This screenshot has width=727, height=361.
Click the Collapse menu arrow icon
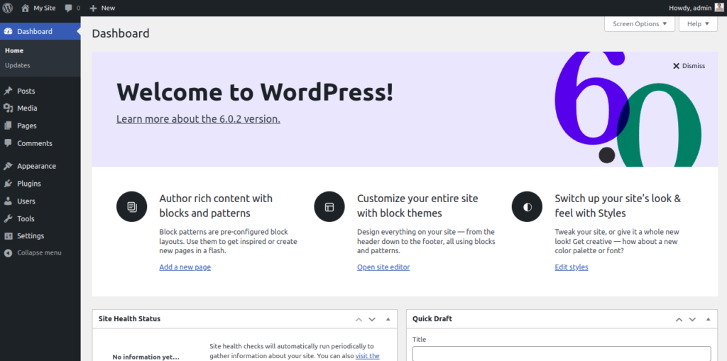pyautogui.click(x=8, y=253)
